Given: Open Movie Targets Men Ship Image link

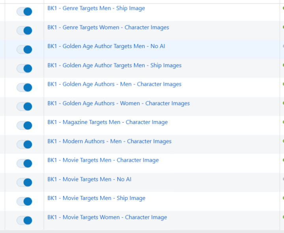Looking at the screenshot, I should [96, 198].
